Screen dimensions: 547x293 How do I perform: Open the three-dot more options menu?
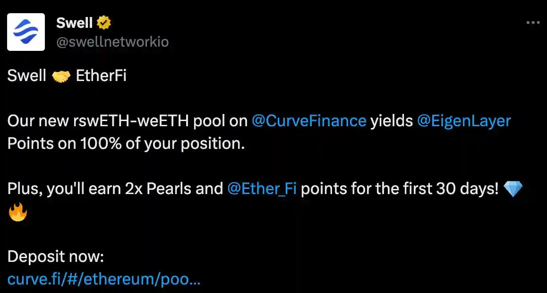(532, 23)
